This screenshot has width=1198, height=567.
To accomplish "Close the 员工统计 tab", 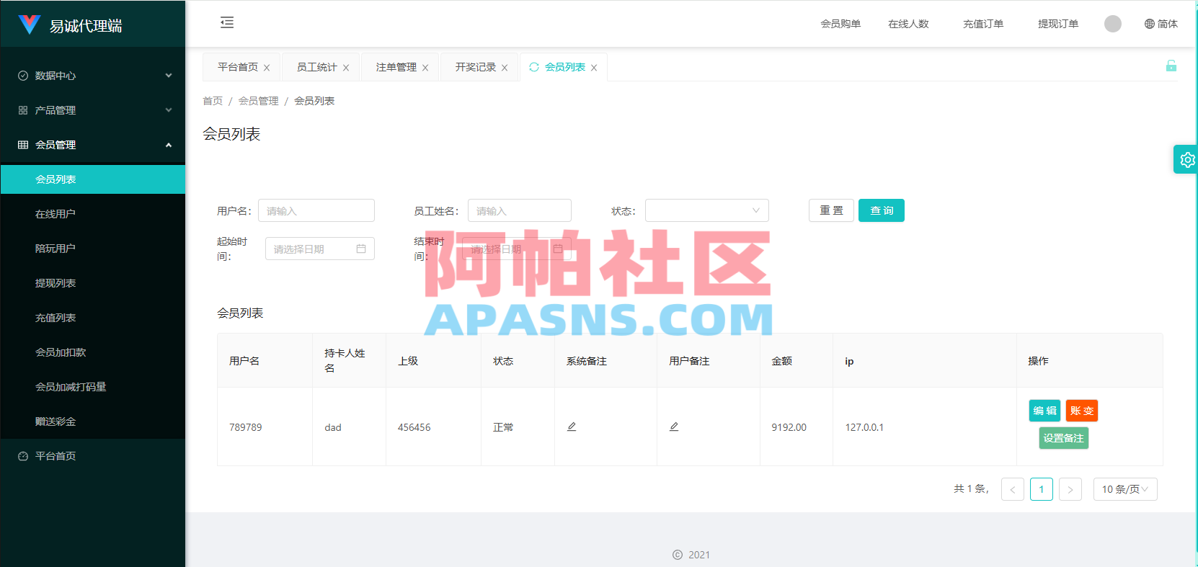I will pos(346,68).
